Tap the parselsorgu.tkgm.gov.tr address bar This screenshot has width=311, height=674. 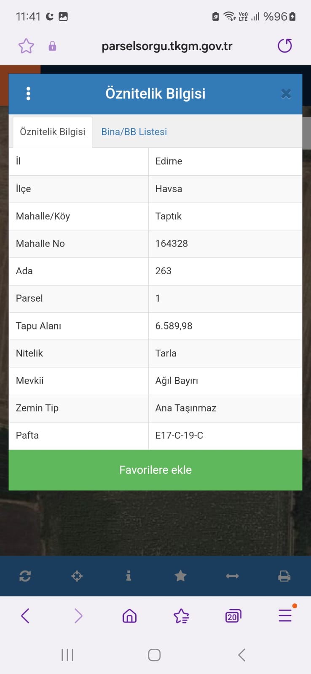click(x=167, y=46)
